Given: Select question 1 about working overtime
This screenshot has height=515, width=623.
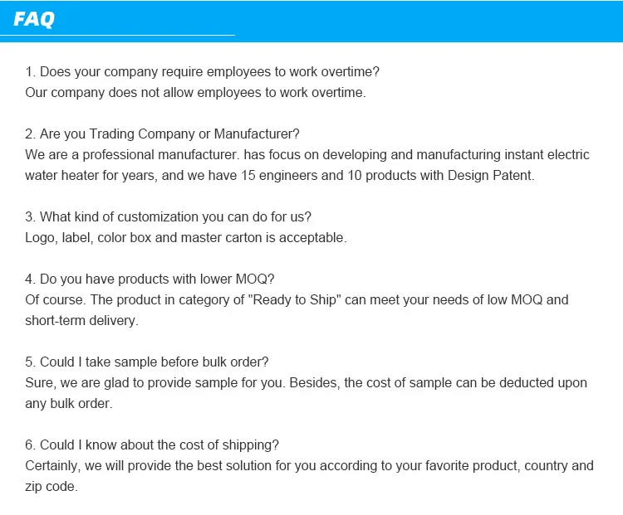Looking at the screenshot, I should (x=202, y=72).
